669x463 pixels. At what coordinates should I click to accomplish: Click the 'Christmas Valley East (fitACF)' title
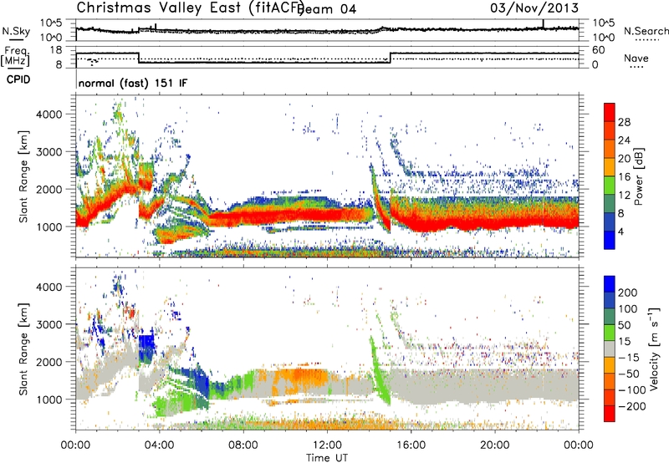click(190, 8)
